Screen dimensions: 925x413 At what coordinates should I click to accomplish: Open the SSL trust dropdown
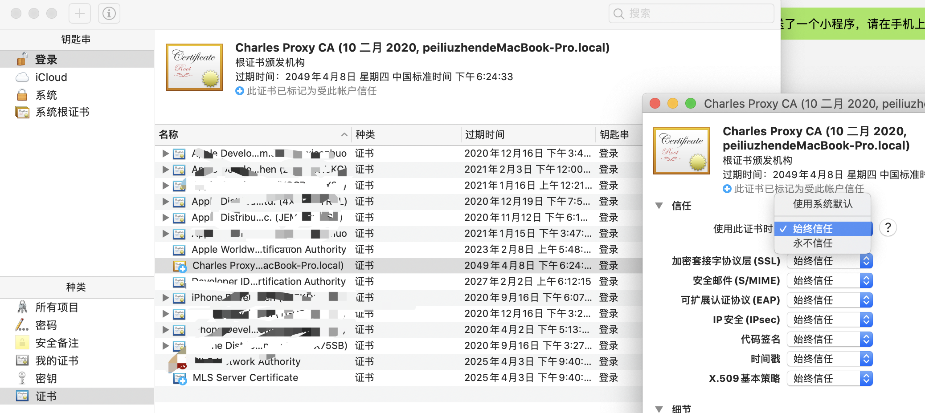(x=830, y=261)
